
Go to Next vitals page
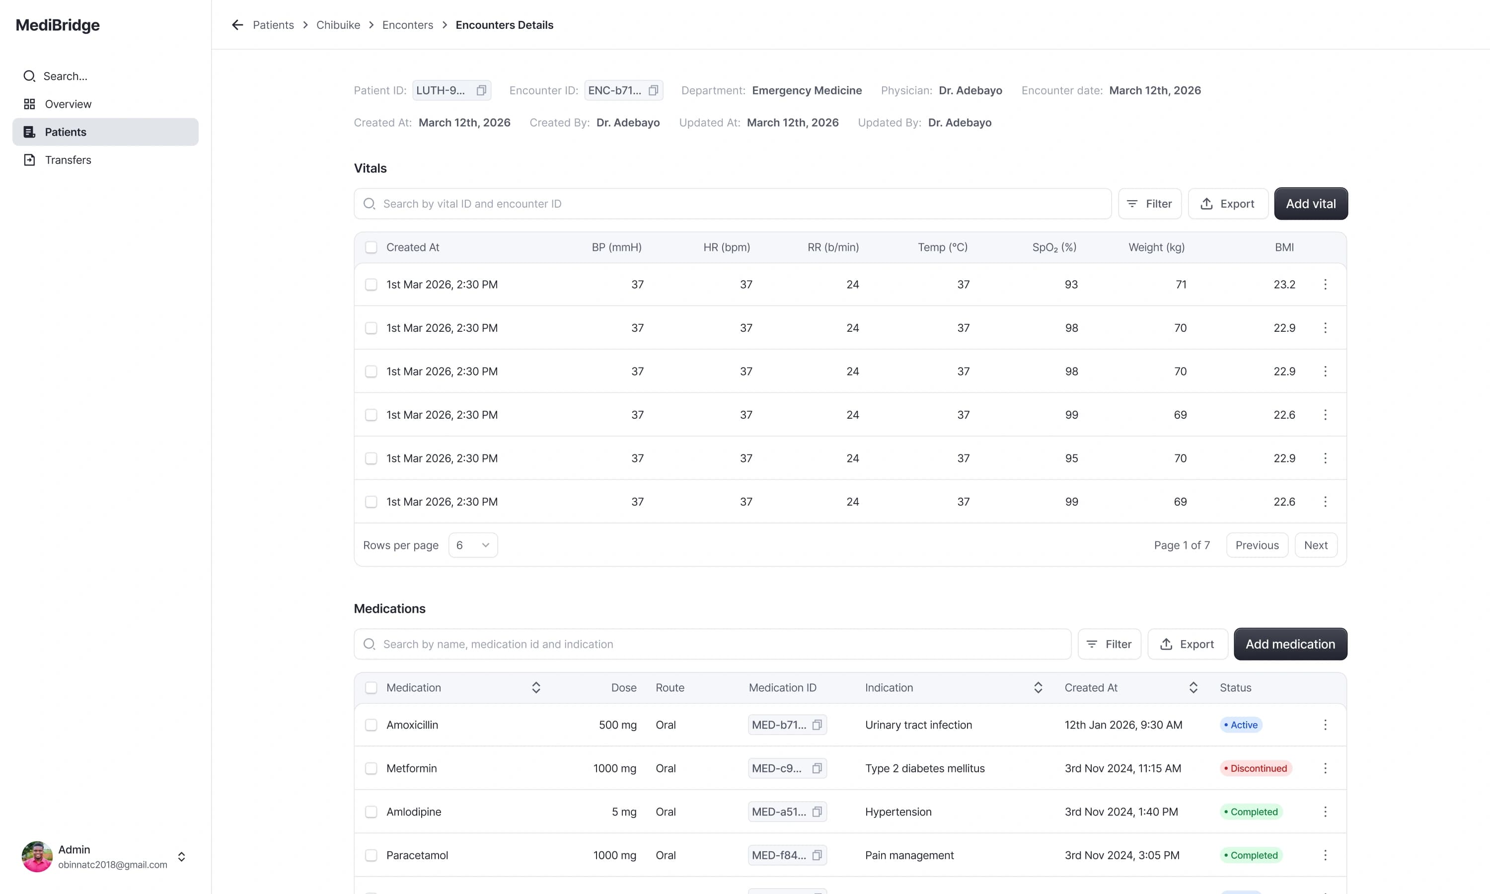[x=1315, y=545]
